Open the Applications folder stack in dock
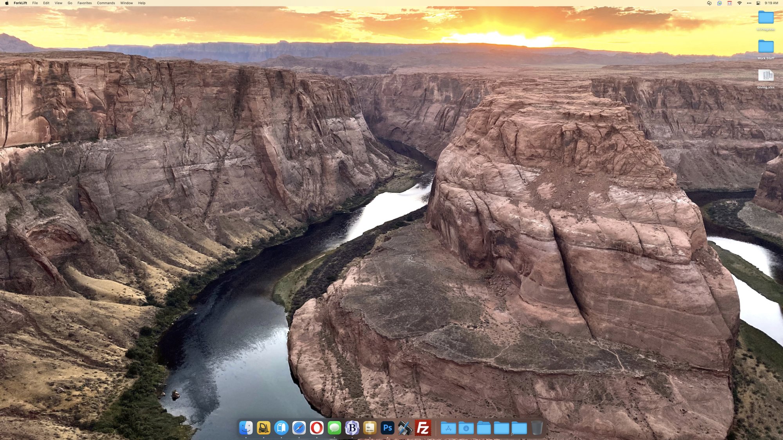The image size is (783, 440). pos(448,428)
